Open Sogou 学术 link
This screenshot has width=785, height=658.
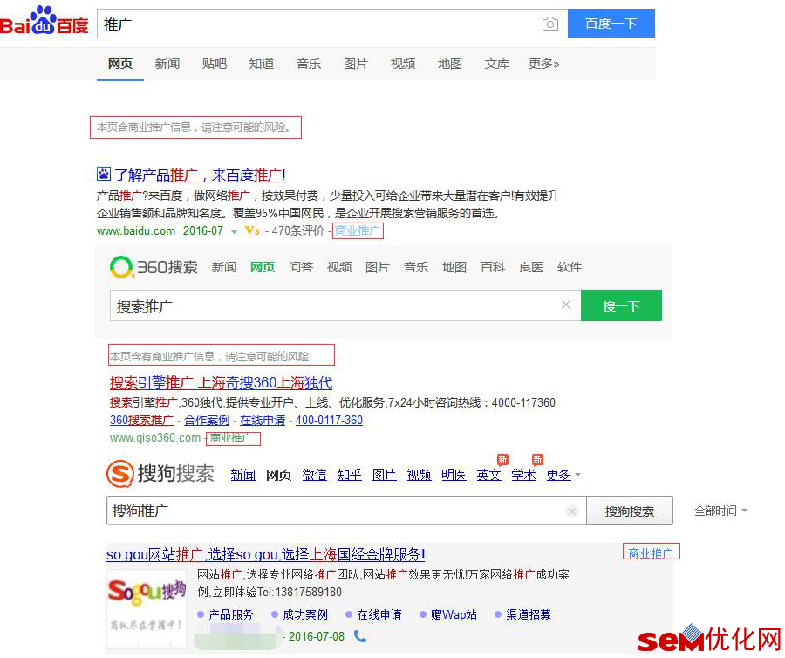tap(523, 474)
